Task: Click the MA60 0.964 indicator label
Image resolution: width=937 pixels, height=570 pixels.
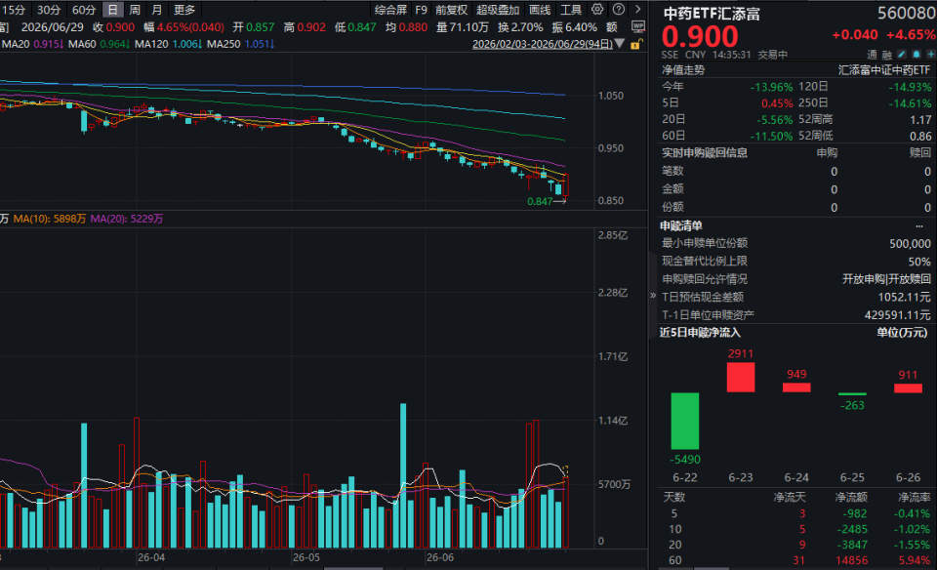Action: [100, 44]
